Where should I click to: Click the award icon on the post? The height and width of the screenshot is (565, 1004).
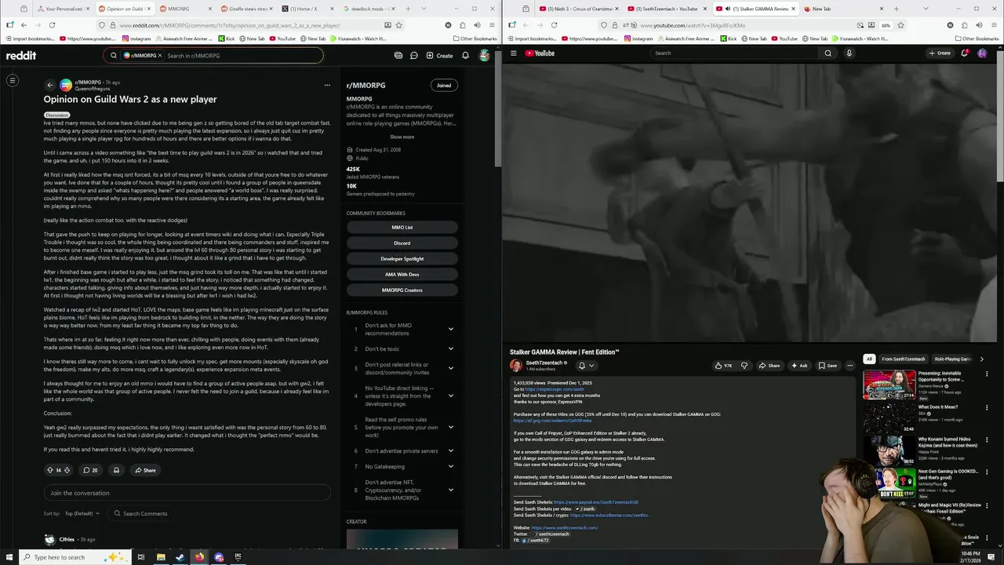pos(116,470)
